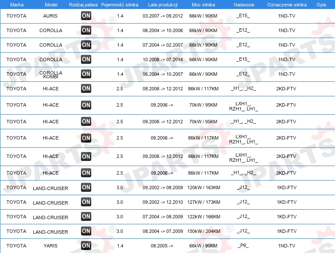Click the ON fuel icon in AURIS row

coord(86,16)
